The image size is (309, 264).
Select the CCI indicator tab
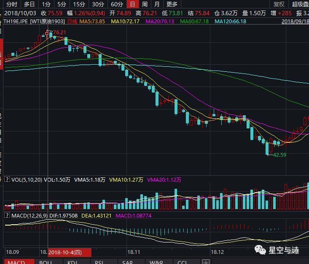click(182, 262)
